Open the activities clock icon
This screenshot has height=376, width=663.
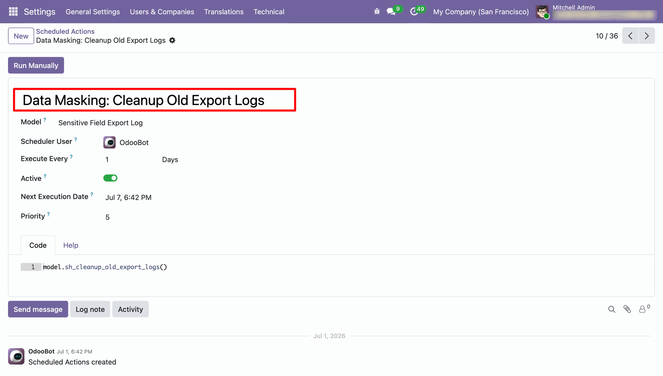coord(414,12)
